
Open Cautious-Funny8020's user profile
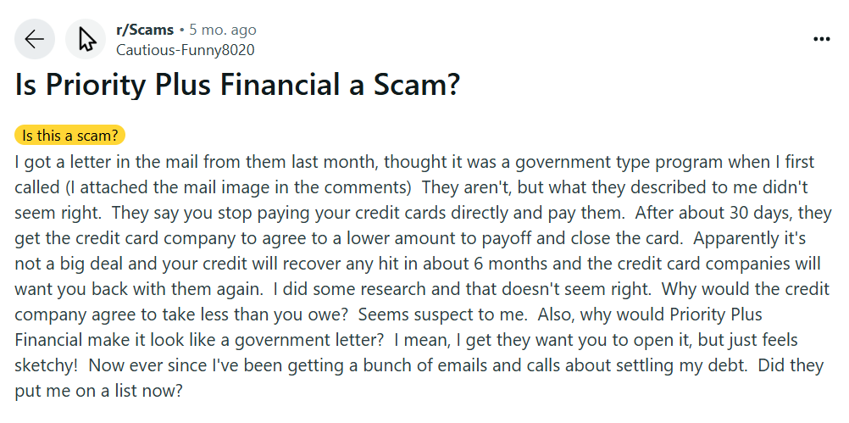[x=185, y=49]
